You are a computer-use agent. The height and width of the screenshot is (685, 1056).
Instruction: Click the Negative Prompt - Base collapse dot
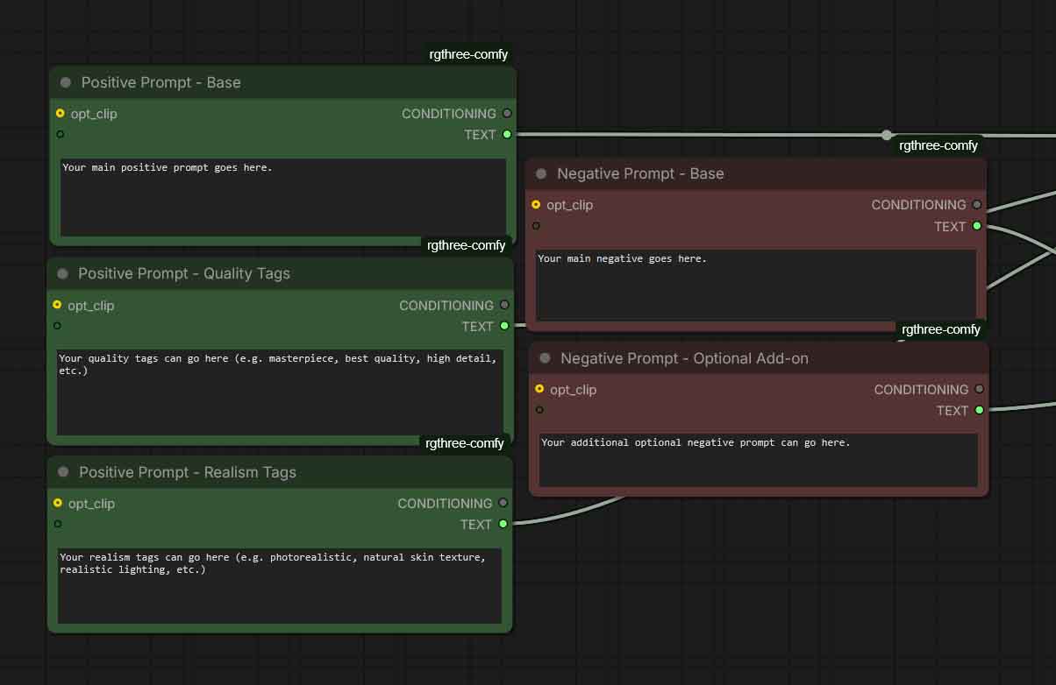541,173
